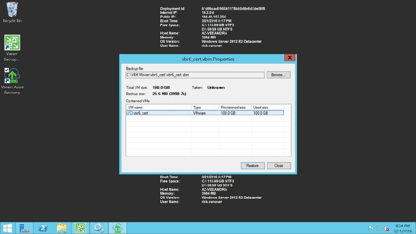Screen dimensions: 416x234
Task: Select the vbr6_cert VM name cell
Action: click(x=141, y=113)
